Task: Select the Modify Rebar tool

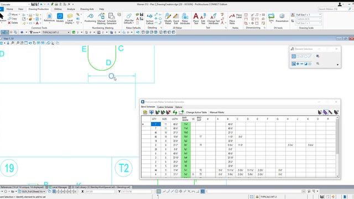Action: 168,18
